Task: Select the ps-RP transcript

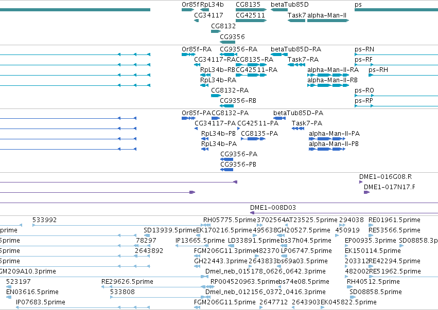Action: tap(396, 106)
